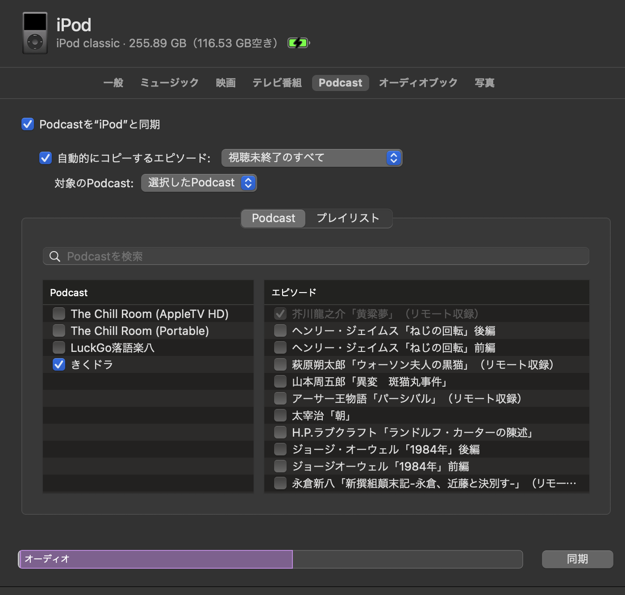The image size is (625, 595).
Task: Select the Podcast segment above the list
Action: pyautogui.click(x=273, y=218)
